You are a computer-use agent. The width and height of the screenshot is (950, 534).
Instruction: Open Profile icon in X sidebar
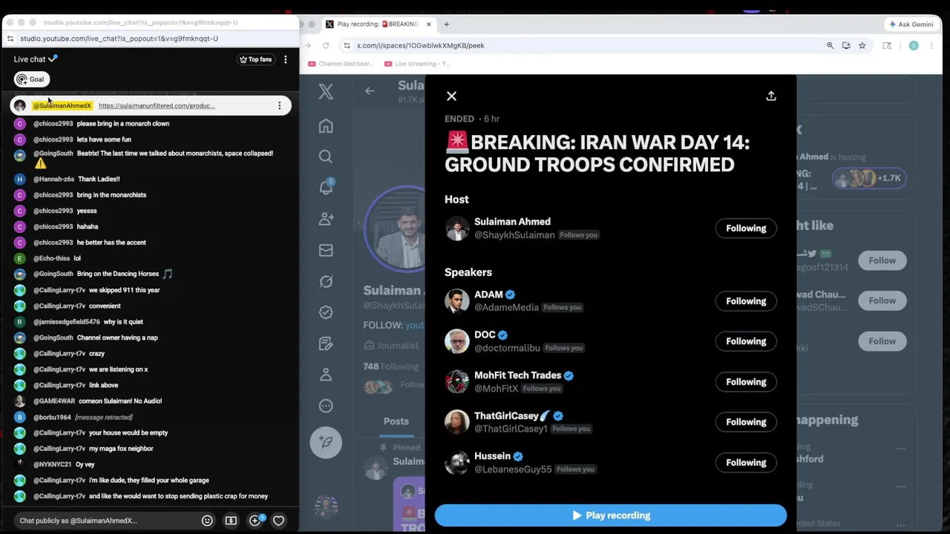tap(326, 375)
